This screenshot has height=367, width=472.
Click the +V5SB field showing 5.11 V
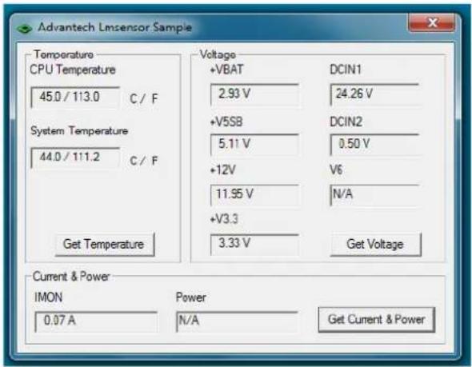[x=254, y=145]
